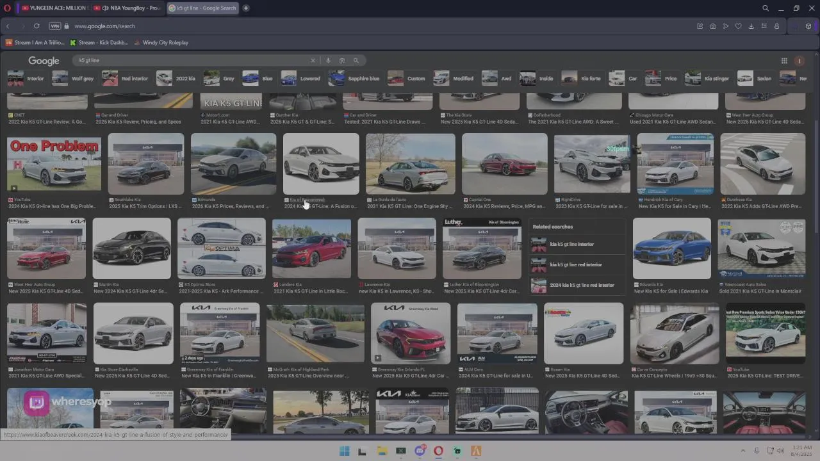Open the Opera account profile icon
This screenshot has width=820, height=461.
point(777,26)
